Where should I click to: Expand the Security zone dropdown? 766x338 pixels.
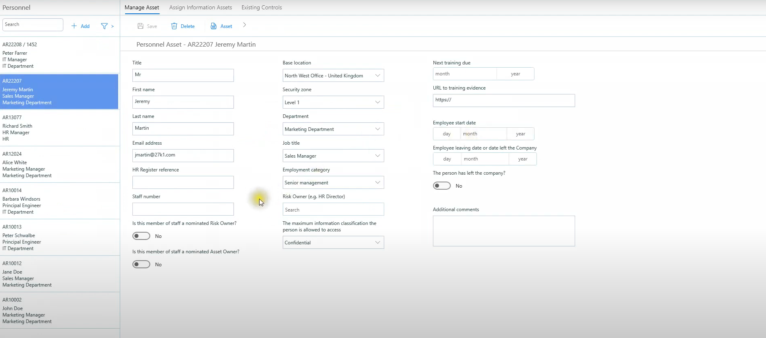click(333, 102)
